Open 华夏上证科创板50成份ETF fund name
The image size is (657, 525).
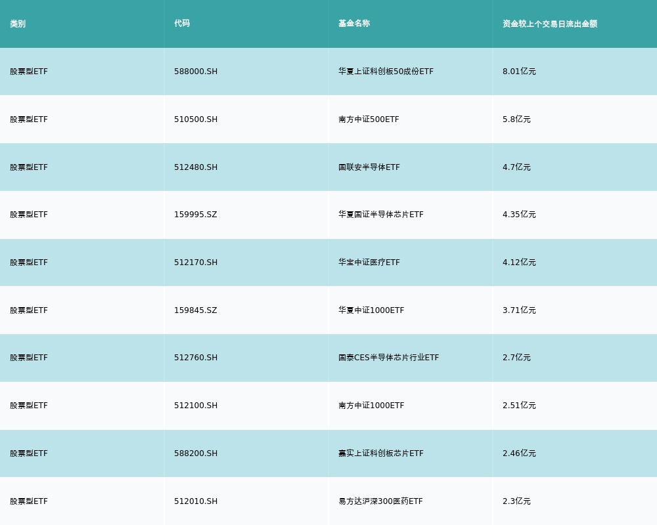click(386, 72)
